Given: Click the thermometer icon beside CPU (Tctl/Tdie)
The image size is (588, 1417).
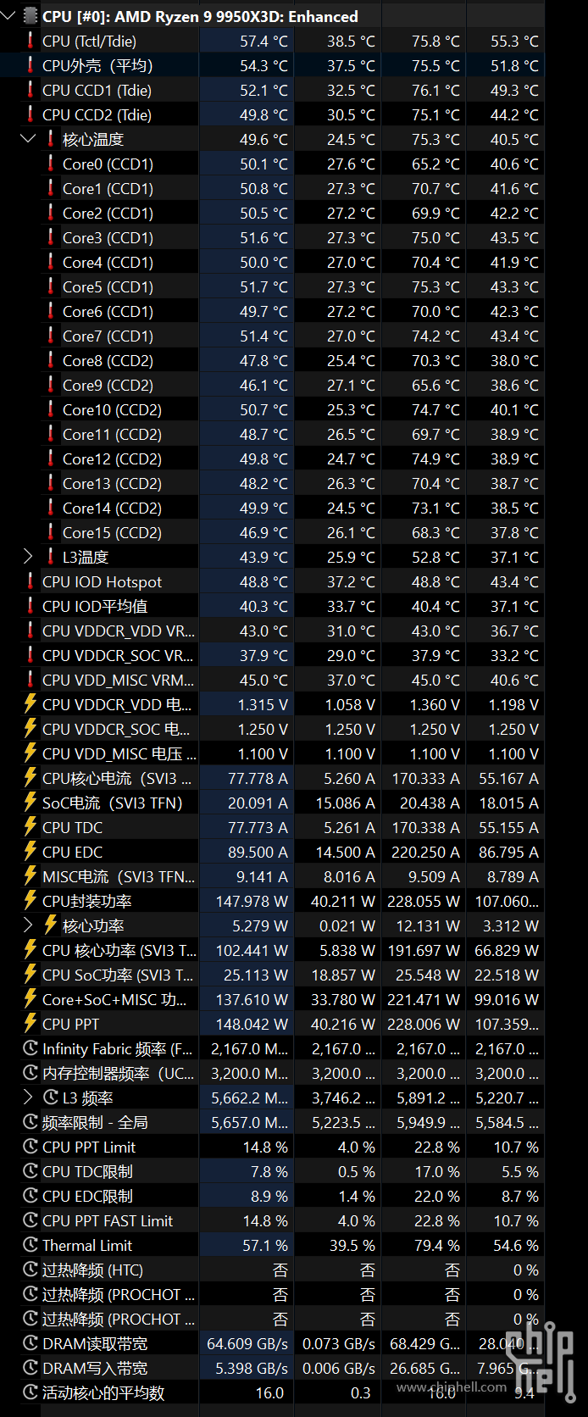Looking at the screenshot, I should pos(31,41).
